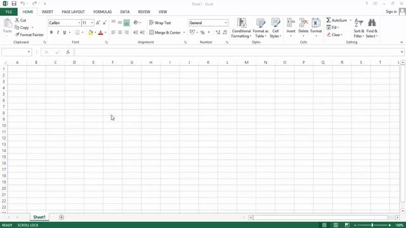Image resolution: width=406 pixels, height=228 pixels.
Task: Open the Format cells menu icon
Action: click(x=316, y=23)
